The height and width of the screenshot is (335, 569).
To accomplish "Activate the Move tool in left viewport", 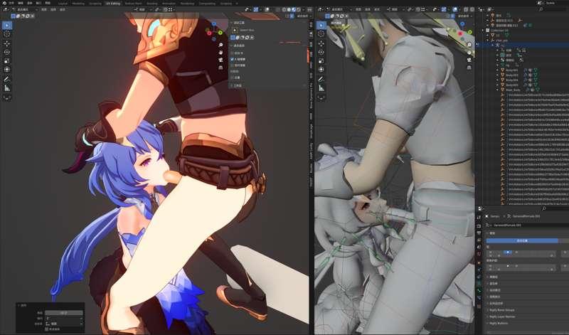I will (x=7, y=43).
